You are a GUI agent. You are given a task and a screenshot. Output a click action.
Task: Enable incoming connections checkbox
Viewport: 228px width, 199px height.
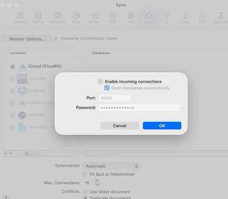pyautogui.click(x=100, y=81)
